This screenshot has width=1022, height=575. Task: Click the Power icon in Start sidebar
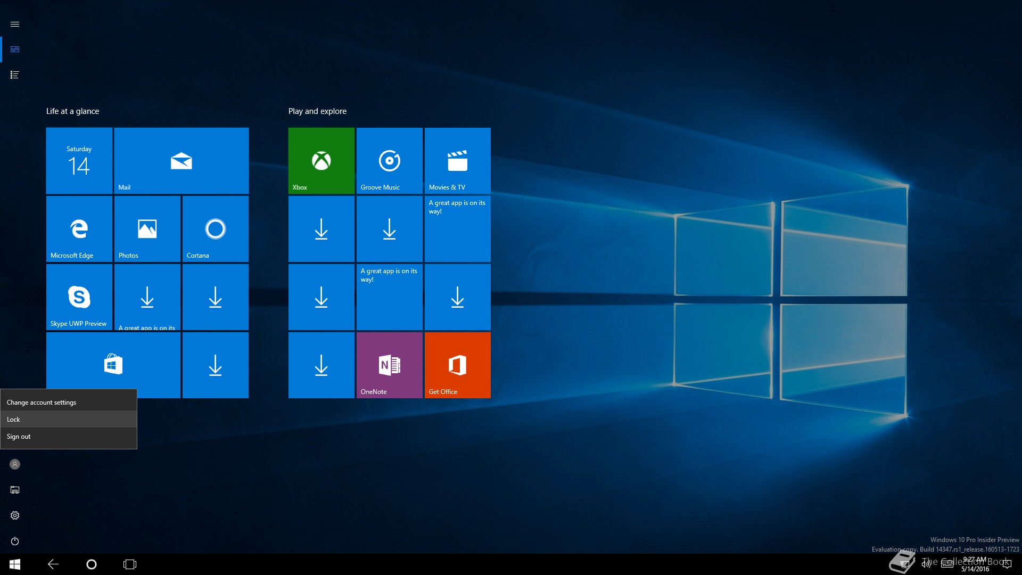pyautogui.click(x=15, y=541)
